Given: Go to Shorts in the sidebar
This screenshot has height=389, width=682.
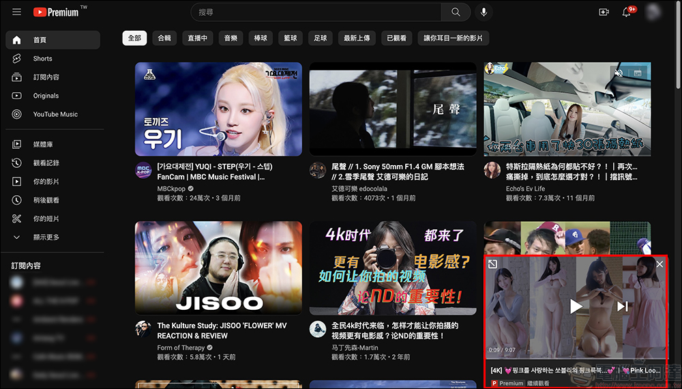Looking at the screenshot, I should pyautogui.click(x=43, y=59).
